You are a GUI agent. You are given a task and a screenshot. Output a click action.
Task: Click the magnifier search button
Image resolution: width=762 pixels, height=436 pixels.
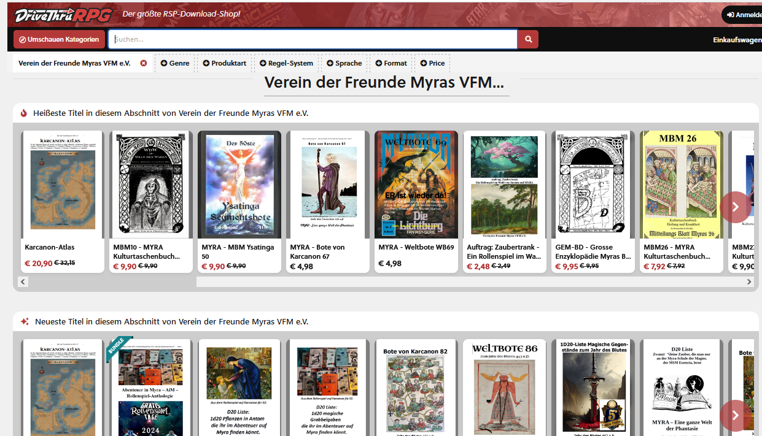click(528, 39)
